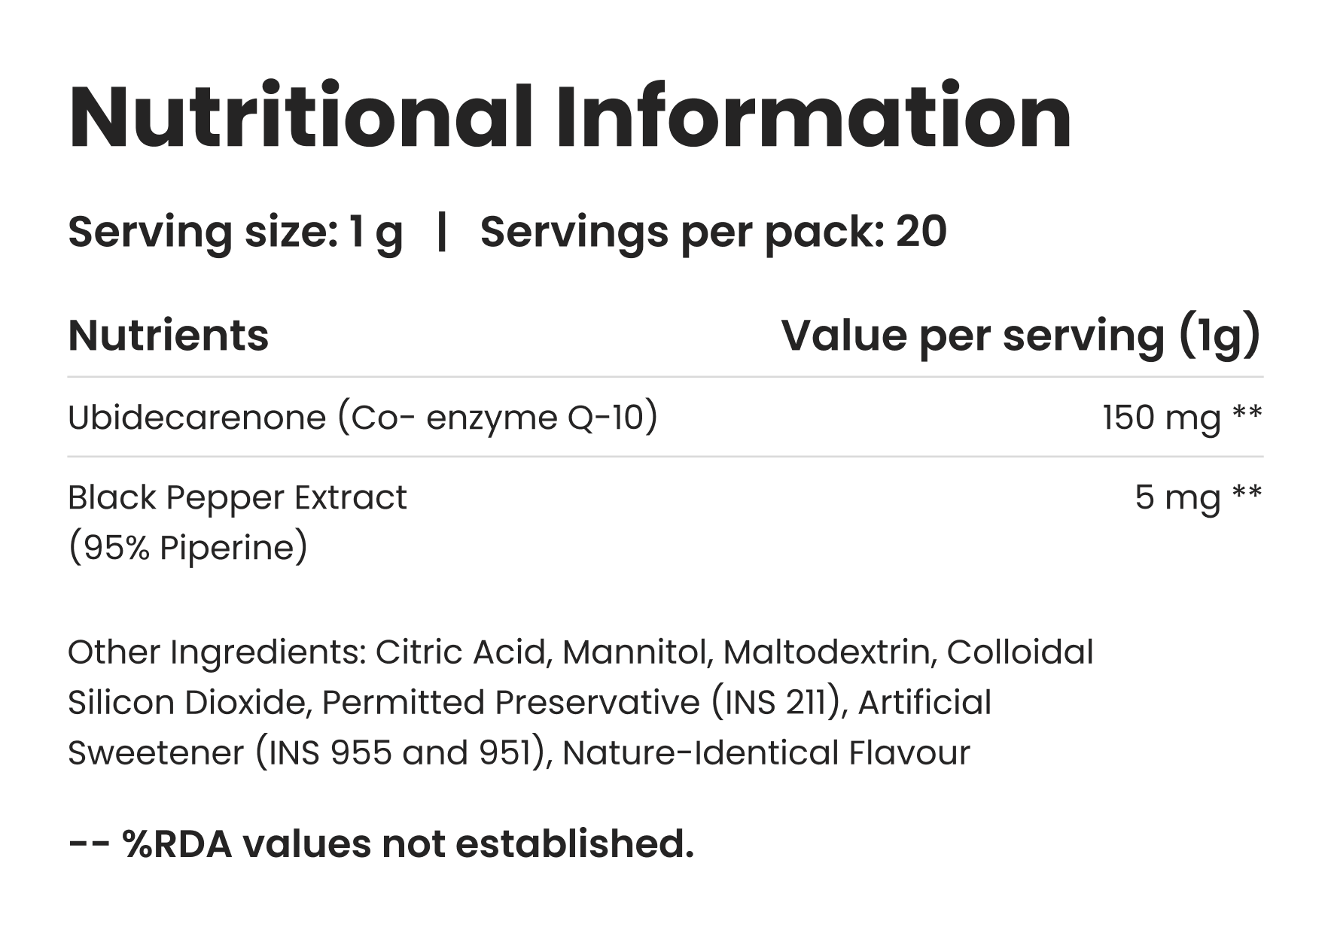Viewport: 1331px width, 933px height.
Task: Click the Value per serving (1g) header
Action: pyautogui.click(x=1020, y=336)
